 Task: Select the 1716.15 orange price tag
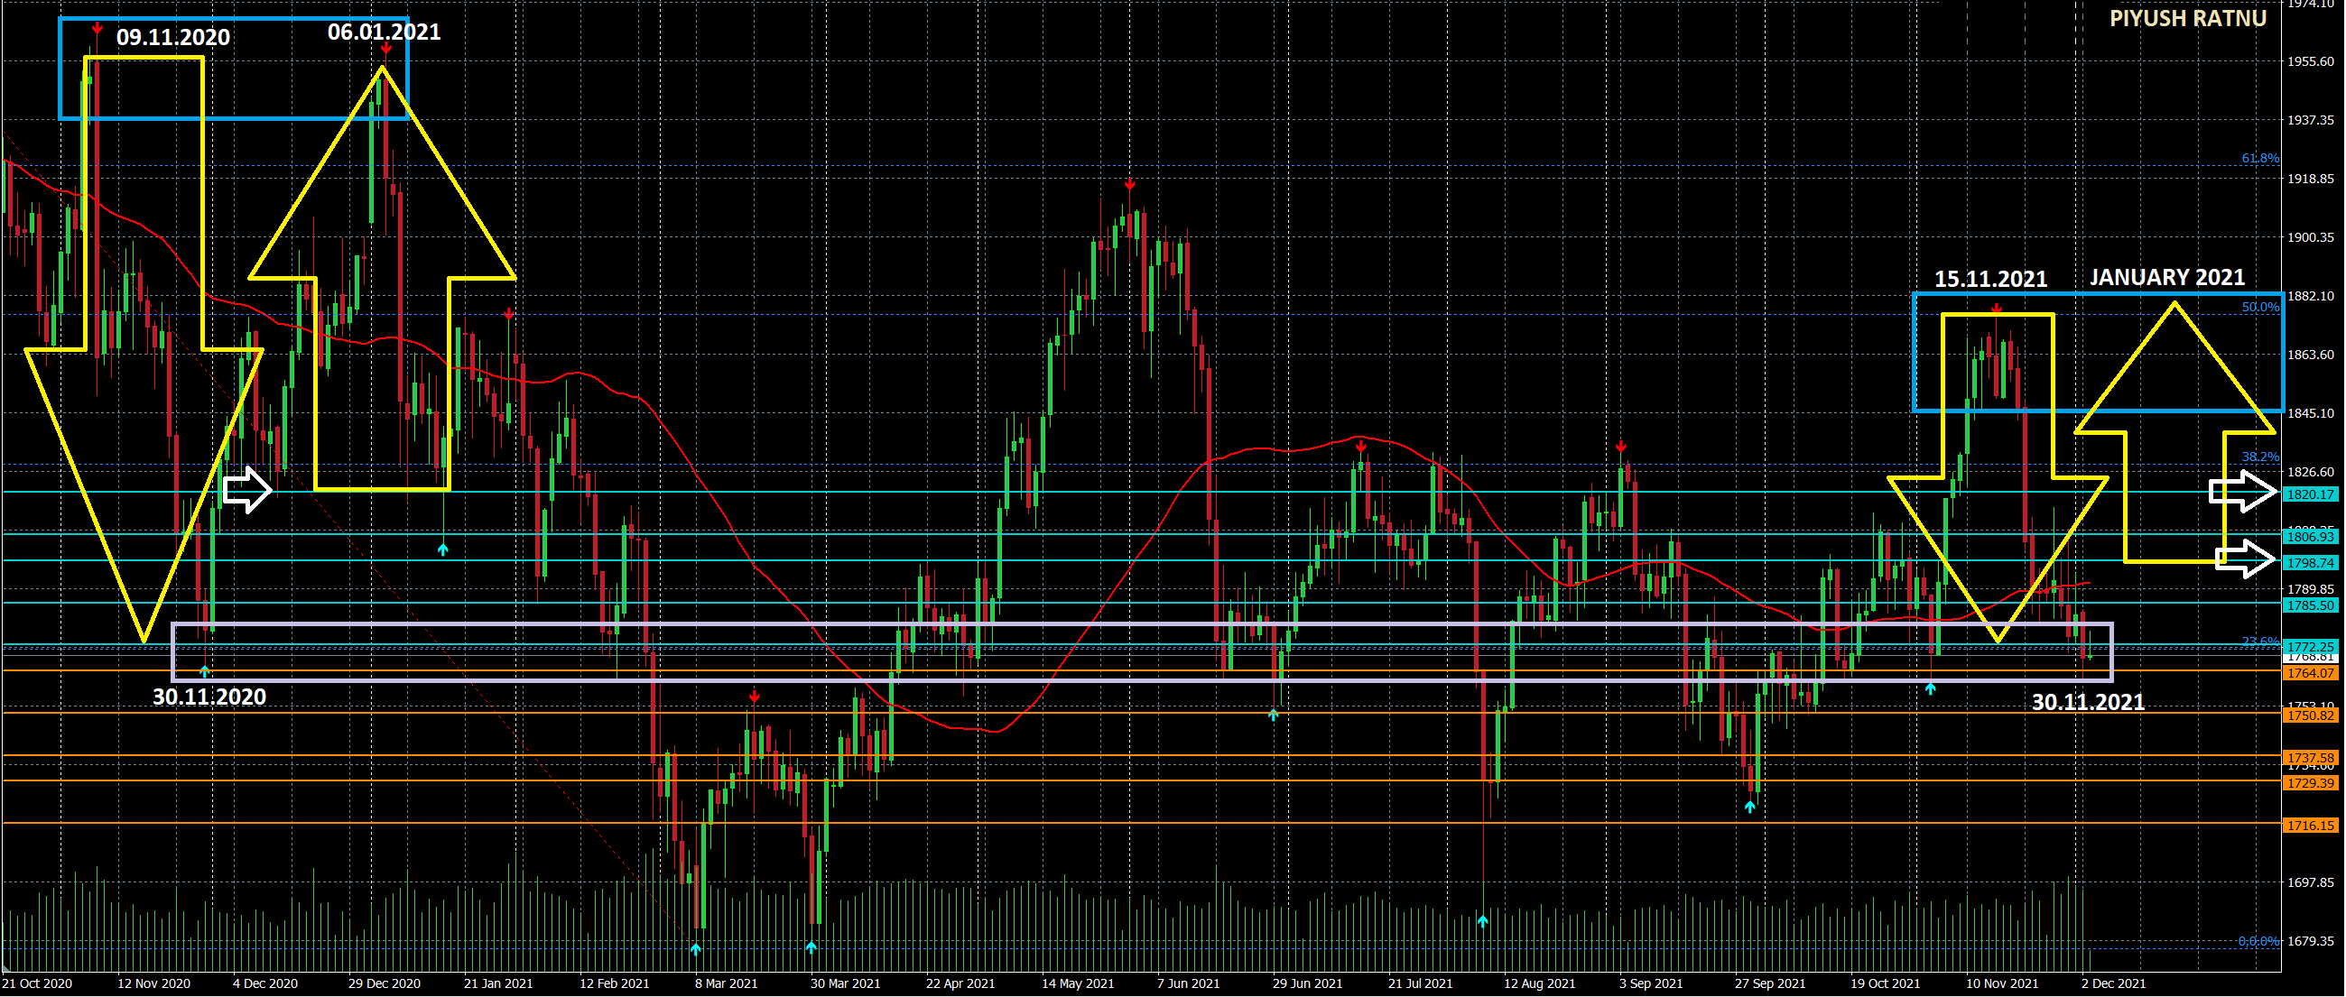[x=2311, y=826]
